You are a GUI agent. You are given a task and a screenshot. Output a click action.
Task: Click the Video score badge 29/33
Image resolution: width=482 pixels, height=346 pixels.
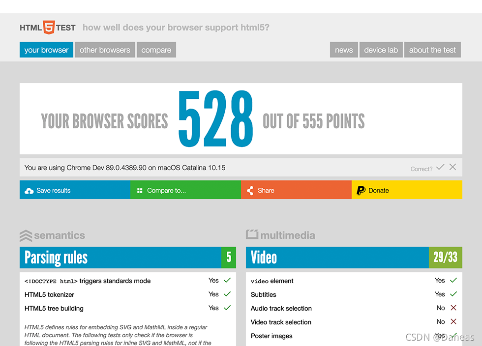click(x=446, y=258)
